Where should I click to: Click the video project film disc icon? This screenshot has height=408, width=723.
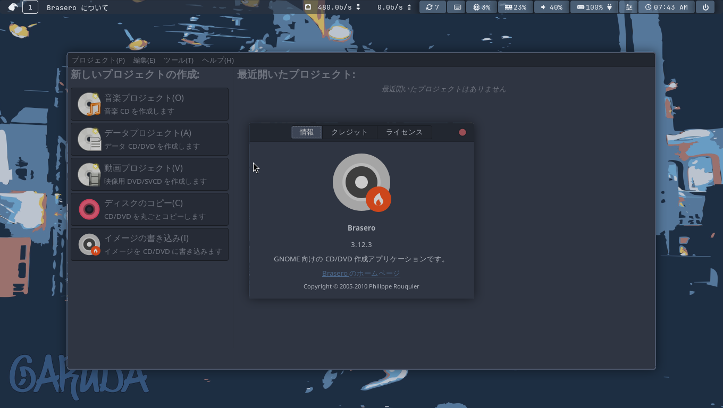pyautogui.click(x=89, y=174)
